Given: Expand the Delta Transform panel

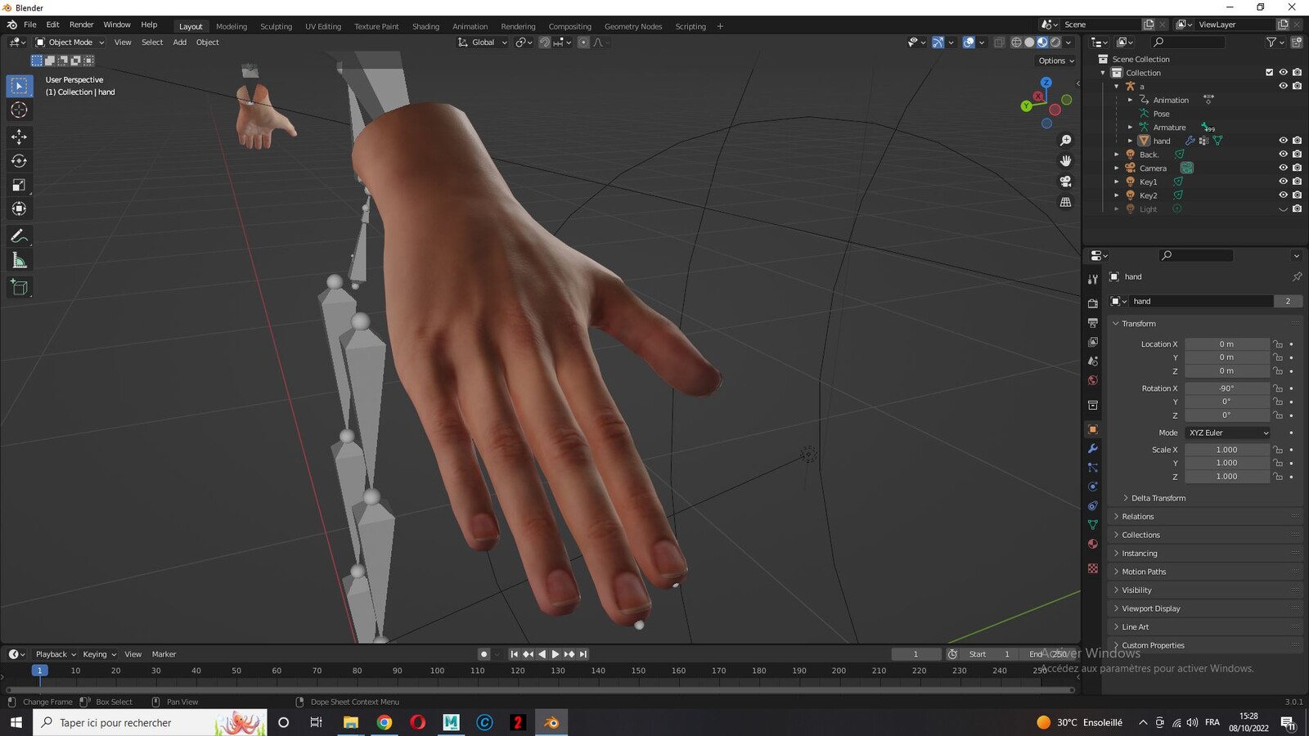Looking at the screenshot, I should coord(1158,498).
